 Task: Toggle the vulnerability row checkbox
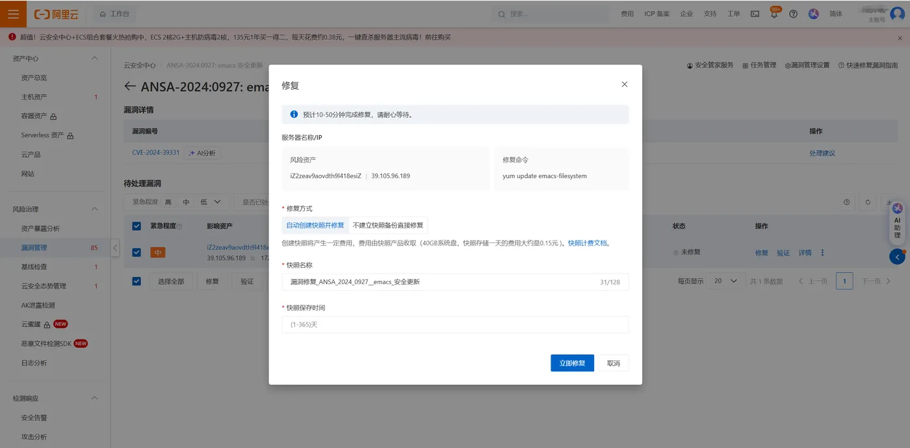[136, 252]
